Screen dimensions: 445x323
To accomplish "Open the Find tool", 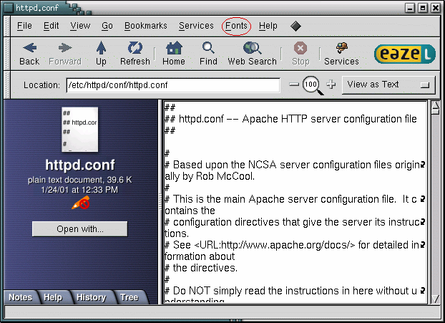I will click(x=208, y=54).
